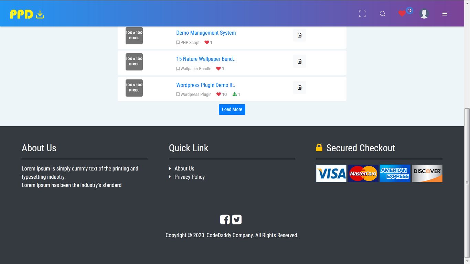
Task: Open About Us quick link
Action: (x=184, y=168)
